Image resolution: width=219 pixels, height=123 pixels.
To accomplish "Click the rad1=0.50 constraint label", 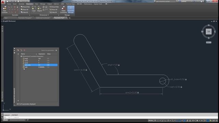I will (x=176, y=87).
